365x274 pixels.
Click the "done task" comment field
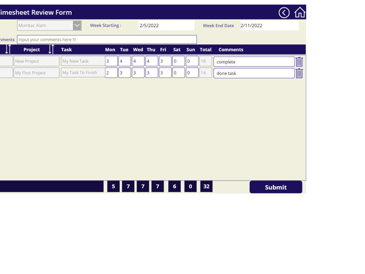(x=254, y=73)
